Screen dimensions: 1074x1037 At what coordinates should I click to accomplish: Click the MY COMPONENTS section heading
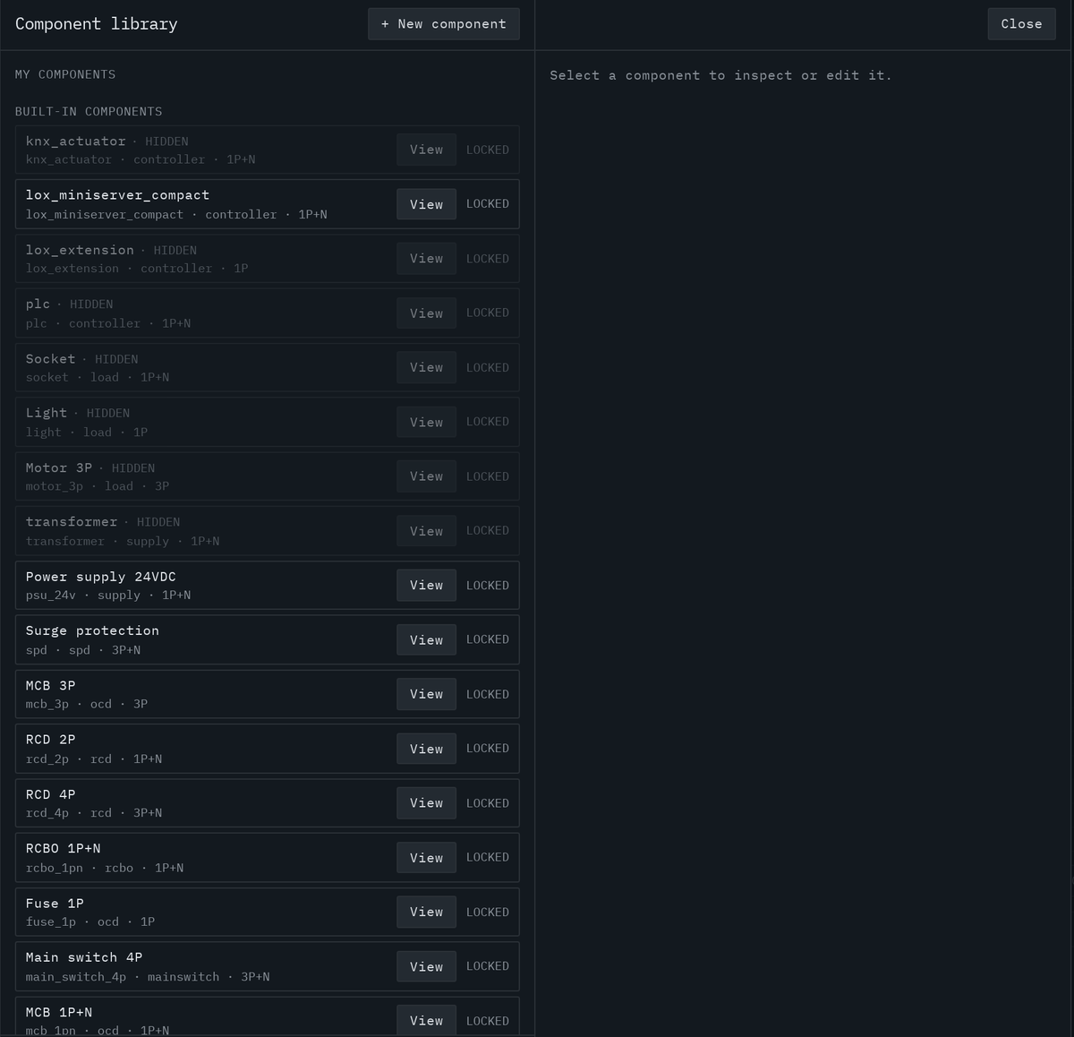65,74
